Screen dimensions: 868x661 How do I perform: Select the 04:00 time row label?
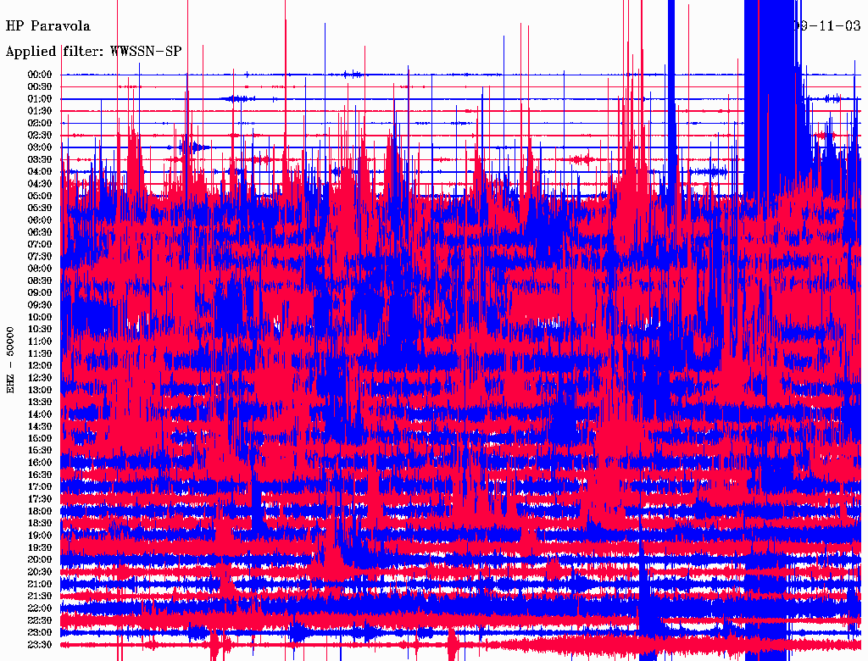(x=40, y=172)
